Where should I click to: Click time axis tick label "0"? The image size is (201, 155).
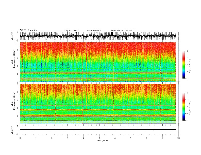[20, 138]
